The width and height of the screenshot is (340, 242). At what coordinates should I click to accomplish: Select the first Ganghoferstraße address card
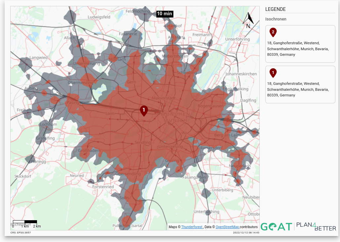pos(300,44)
